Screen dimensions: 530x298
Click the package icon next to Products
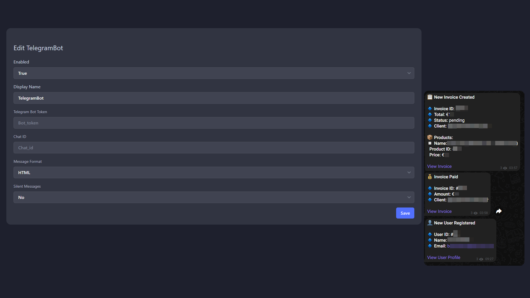(430, 137)
